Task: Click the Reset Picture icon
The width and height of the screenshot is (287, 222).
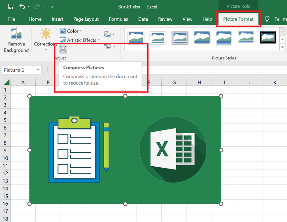Action: 108,46
